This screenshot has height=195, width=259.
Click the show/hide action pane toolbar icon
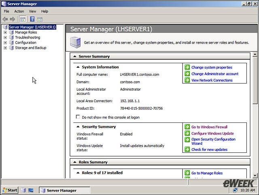pyautogui.click(x=40, y=19)
